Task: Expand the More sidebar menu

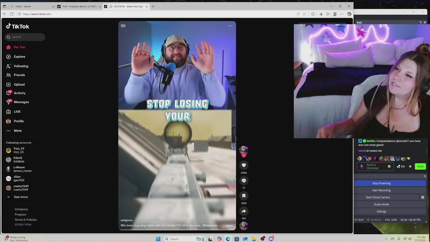Action: point(17,131)
